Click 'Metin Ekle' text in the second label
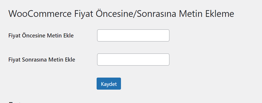The height and width of the screenshot is (103, 262). tap(62, 60)
